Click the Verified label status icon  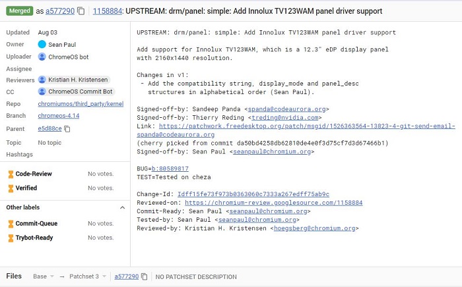coord(11,188)
